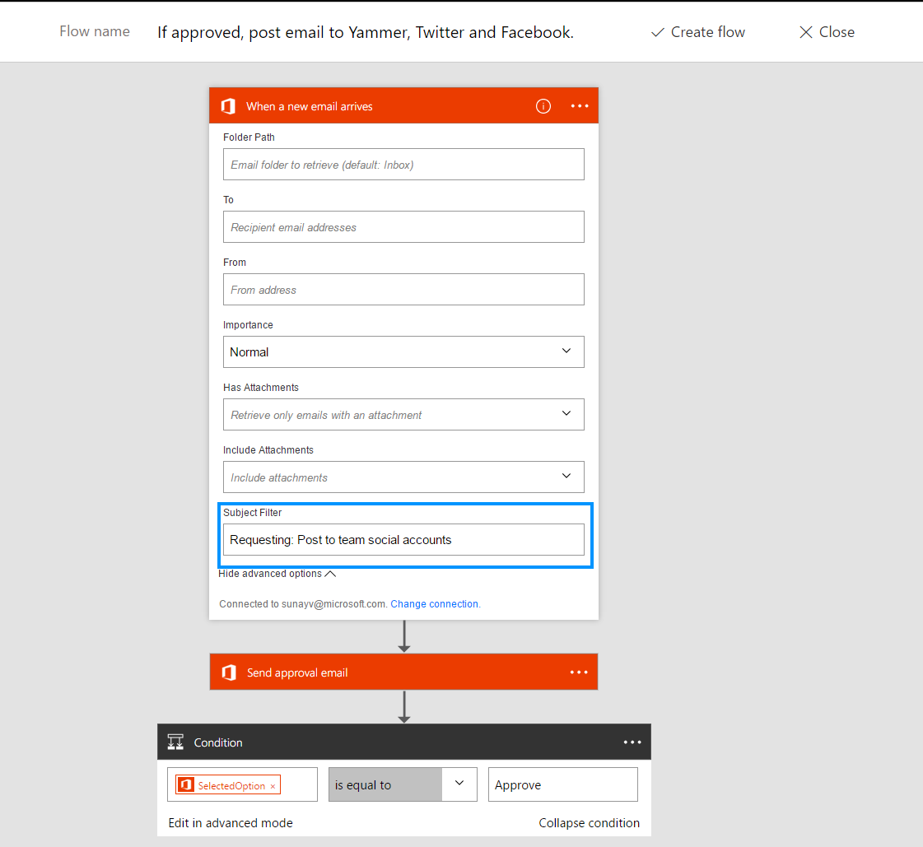923x847 pixels.
Task: Click the Change connection link
Action: pos(434,604)
